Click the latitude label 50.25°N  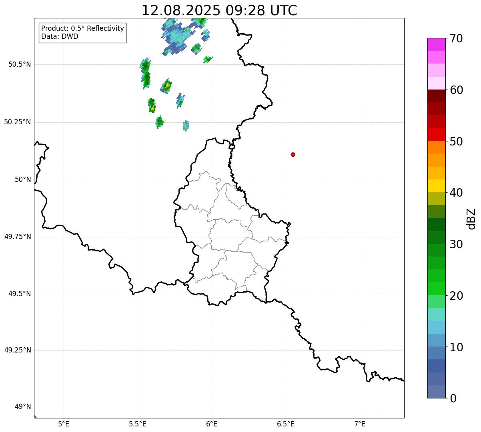point(18,122)
